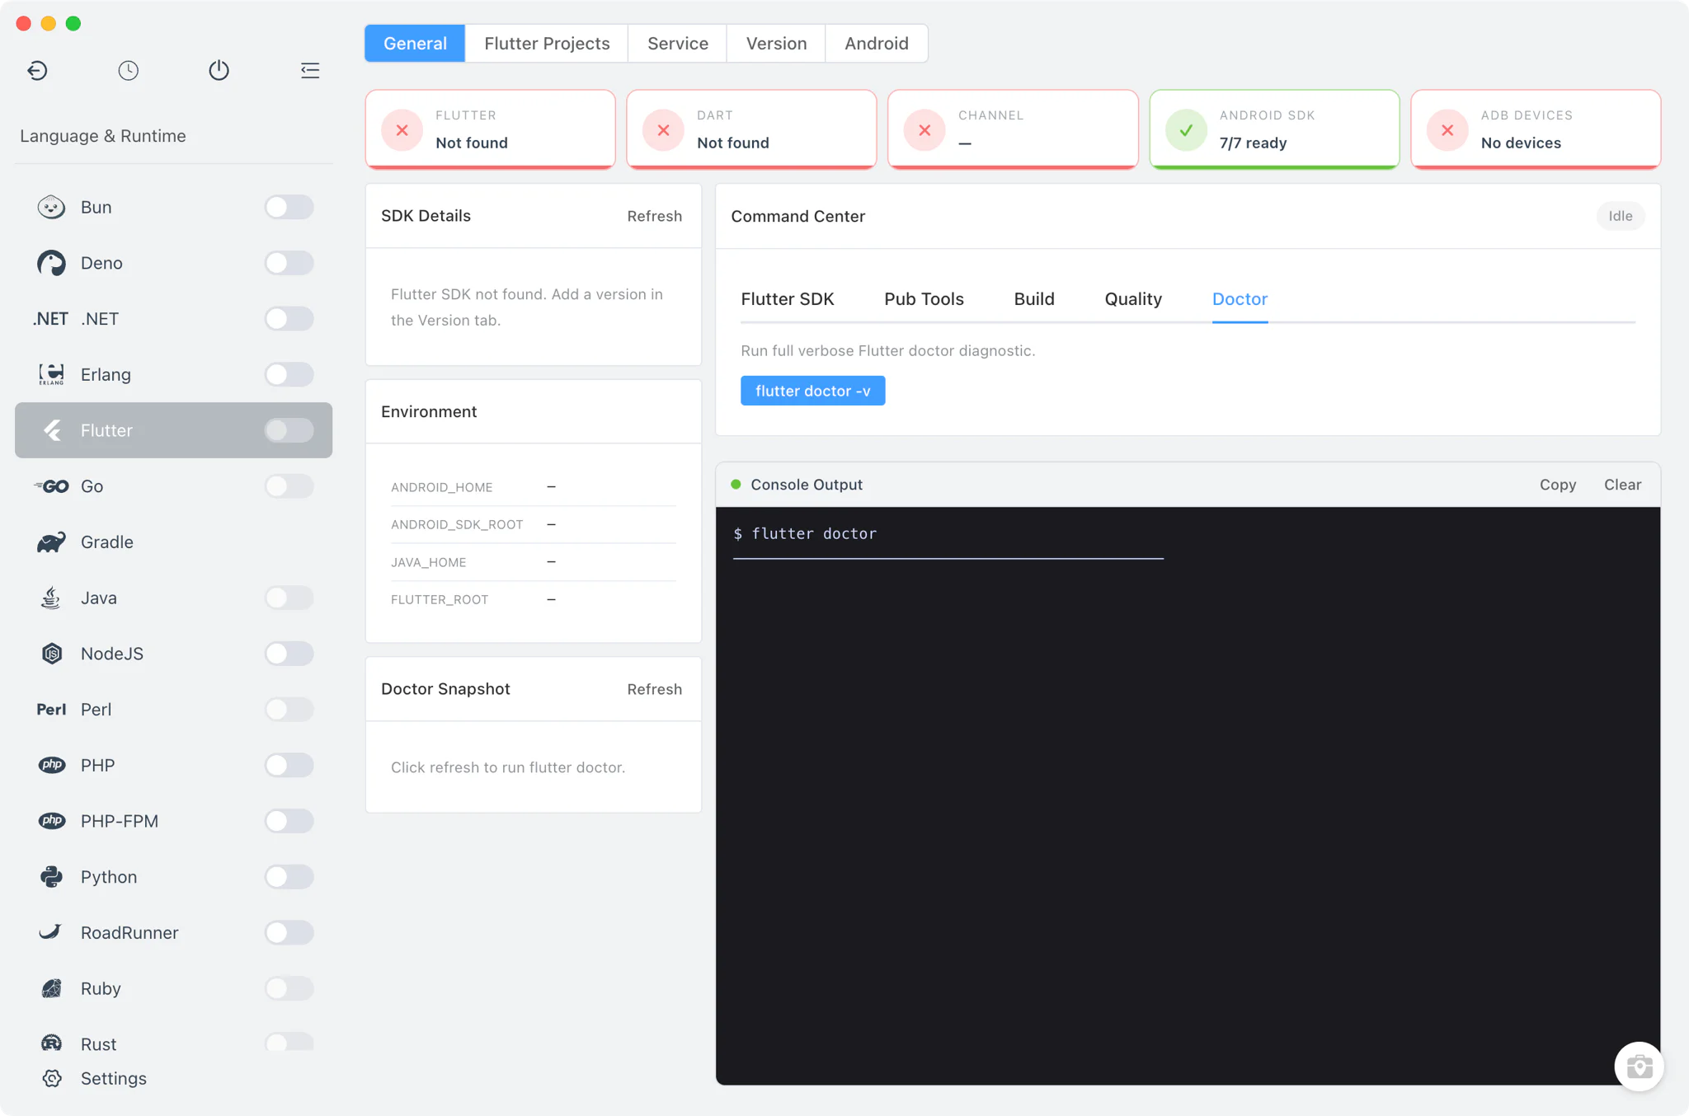Click the red X status icon on Flutter card

click(402, 130)
